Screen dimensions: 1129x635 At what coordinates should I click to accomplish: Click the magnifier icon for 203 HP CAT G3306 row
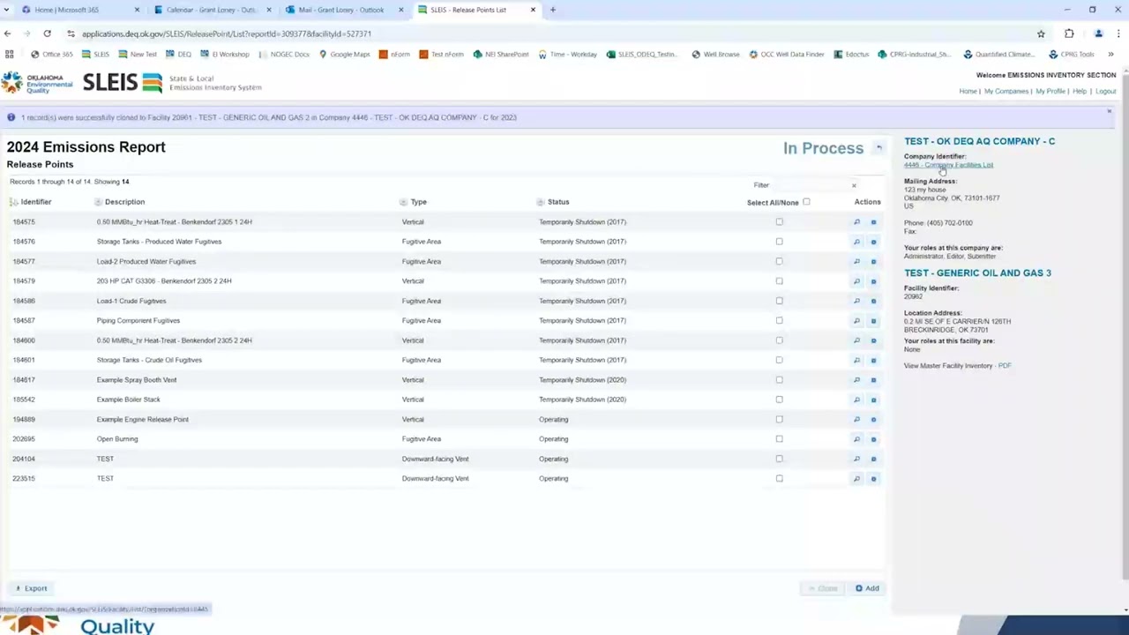coord(856,281)
